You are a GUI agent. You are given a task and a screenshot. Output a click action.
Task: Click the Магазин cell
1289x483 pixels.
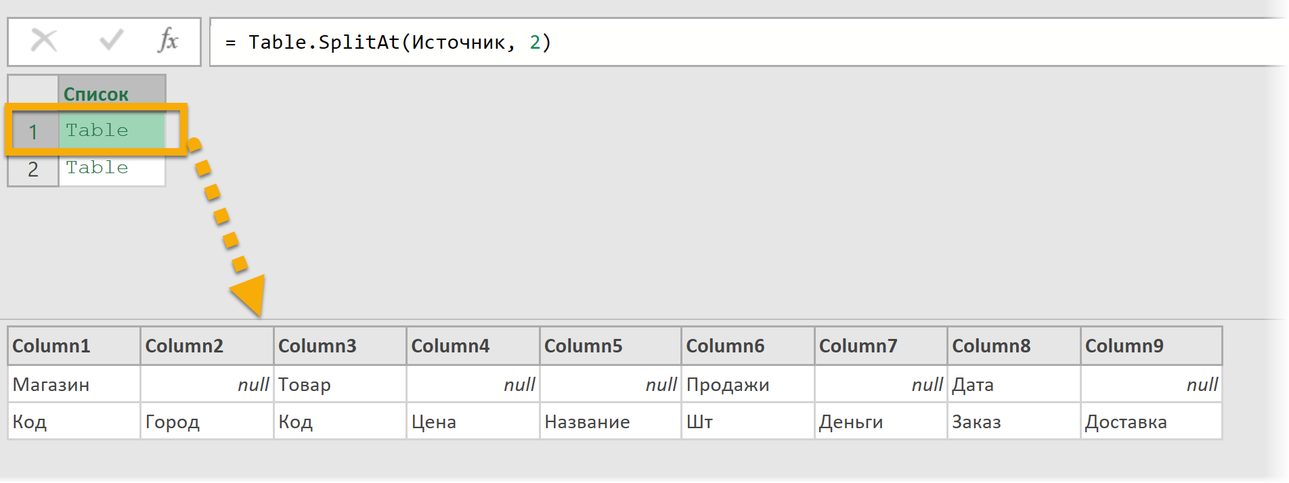coord(51,385)
